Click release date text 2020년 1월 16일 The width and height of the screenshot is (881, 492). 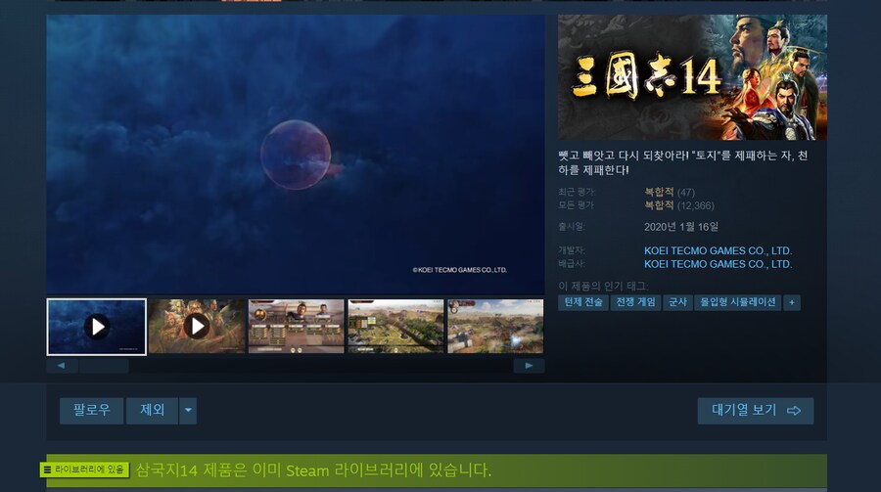tap(681, 227)
